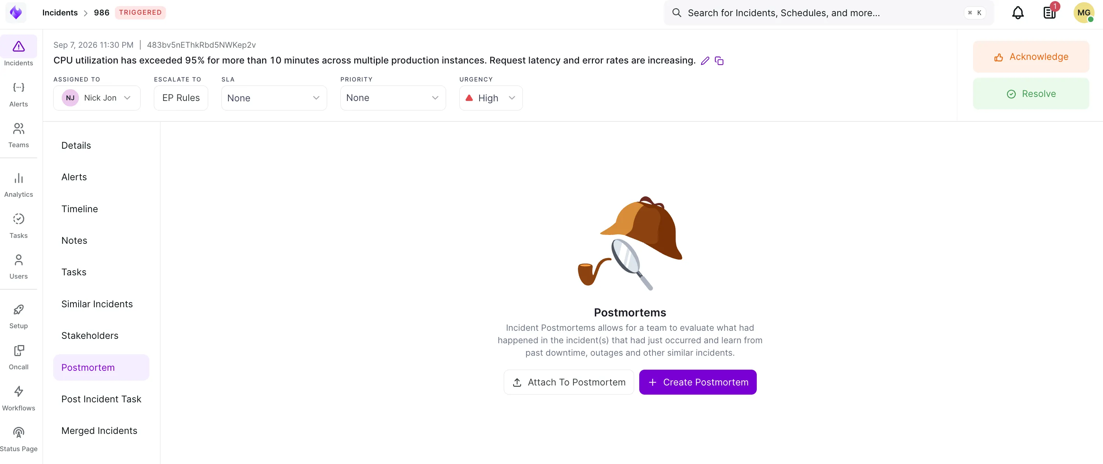This screenshot has height=464, width=1103.
Task: Open the Alerts sidebar icon
Action: click(x=18, y=94)
